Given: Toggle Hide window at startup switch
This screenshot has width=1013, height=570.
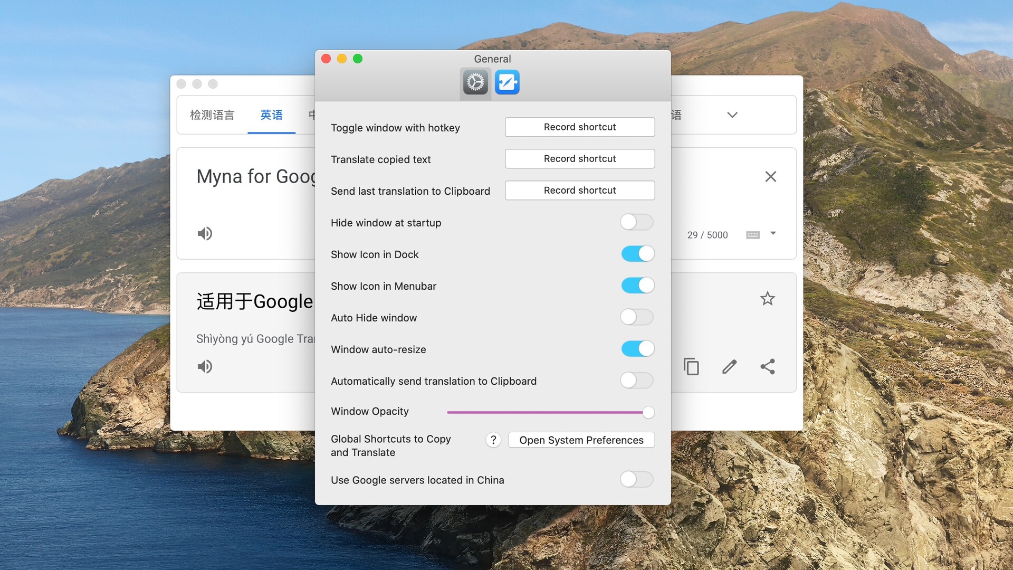Looking at the screenshot, I should pos(636,222).
